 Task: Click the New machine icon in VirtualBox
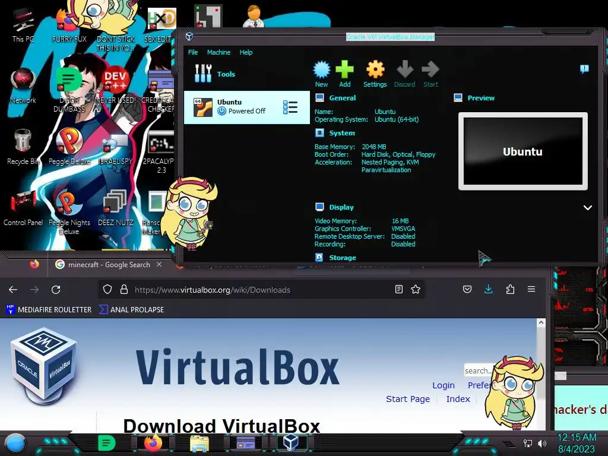coord(321,74)
